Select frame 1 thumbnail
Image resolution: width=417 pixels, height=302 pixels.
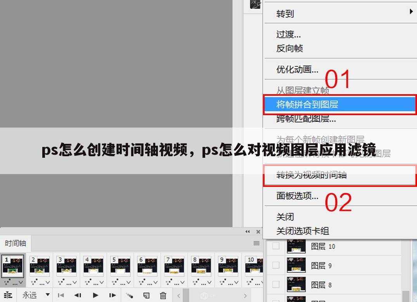13,266
